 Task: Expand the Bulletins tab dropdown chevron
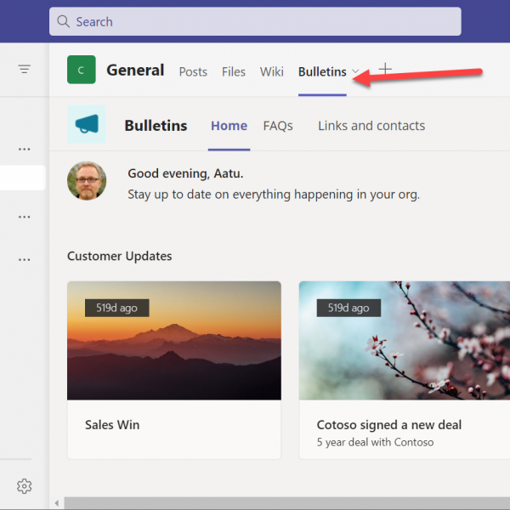[356, 71]
